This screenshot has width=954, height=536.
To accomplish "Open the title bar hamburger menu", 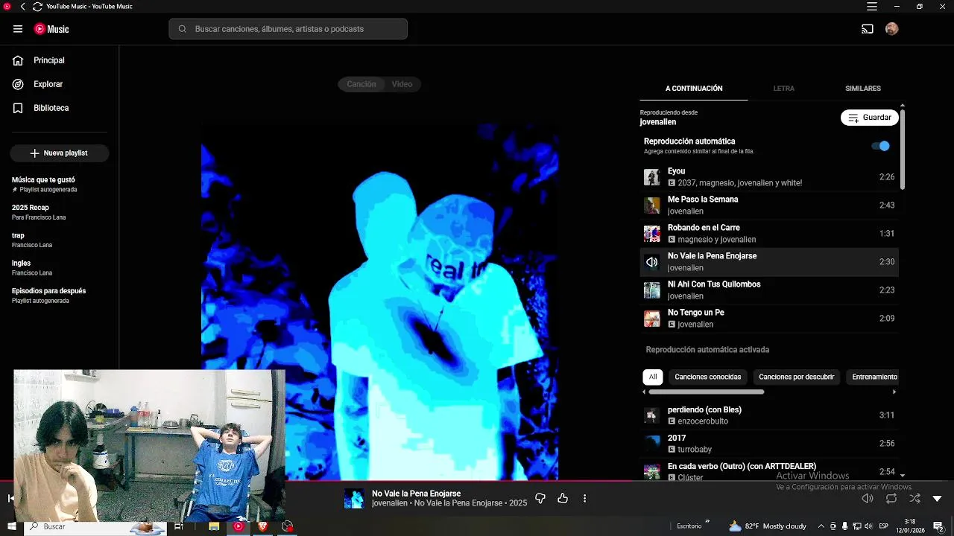I will [x=872, y=7].
